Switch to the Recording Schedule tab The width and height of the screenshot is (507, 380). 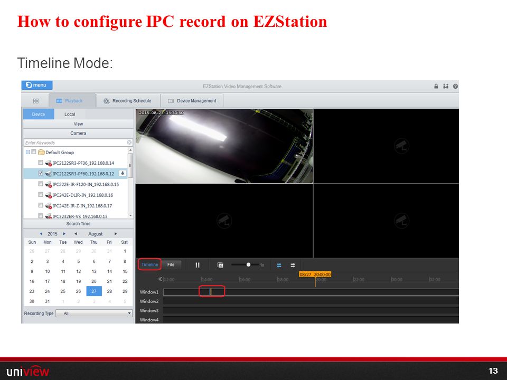128,101
